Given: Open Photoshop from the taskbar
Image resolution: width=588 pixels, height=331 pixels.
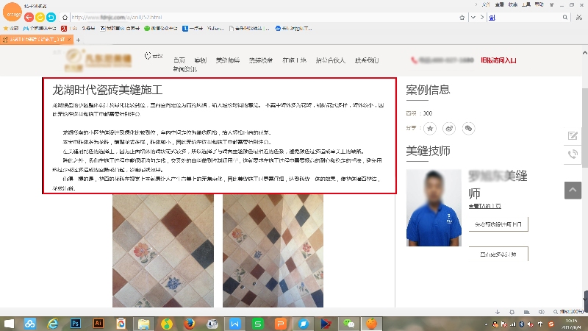Looking at the screenshot, I should click(x=76, y=324).
